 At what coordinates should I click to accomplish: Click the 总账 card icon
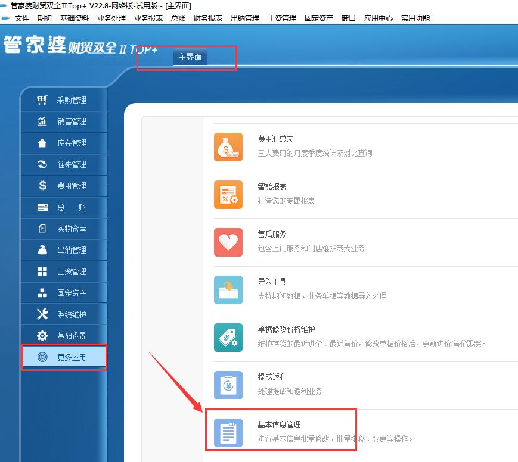click(x=42, y=207)
